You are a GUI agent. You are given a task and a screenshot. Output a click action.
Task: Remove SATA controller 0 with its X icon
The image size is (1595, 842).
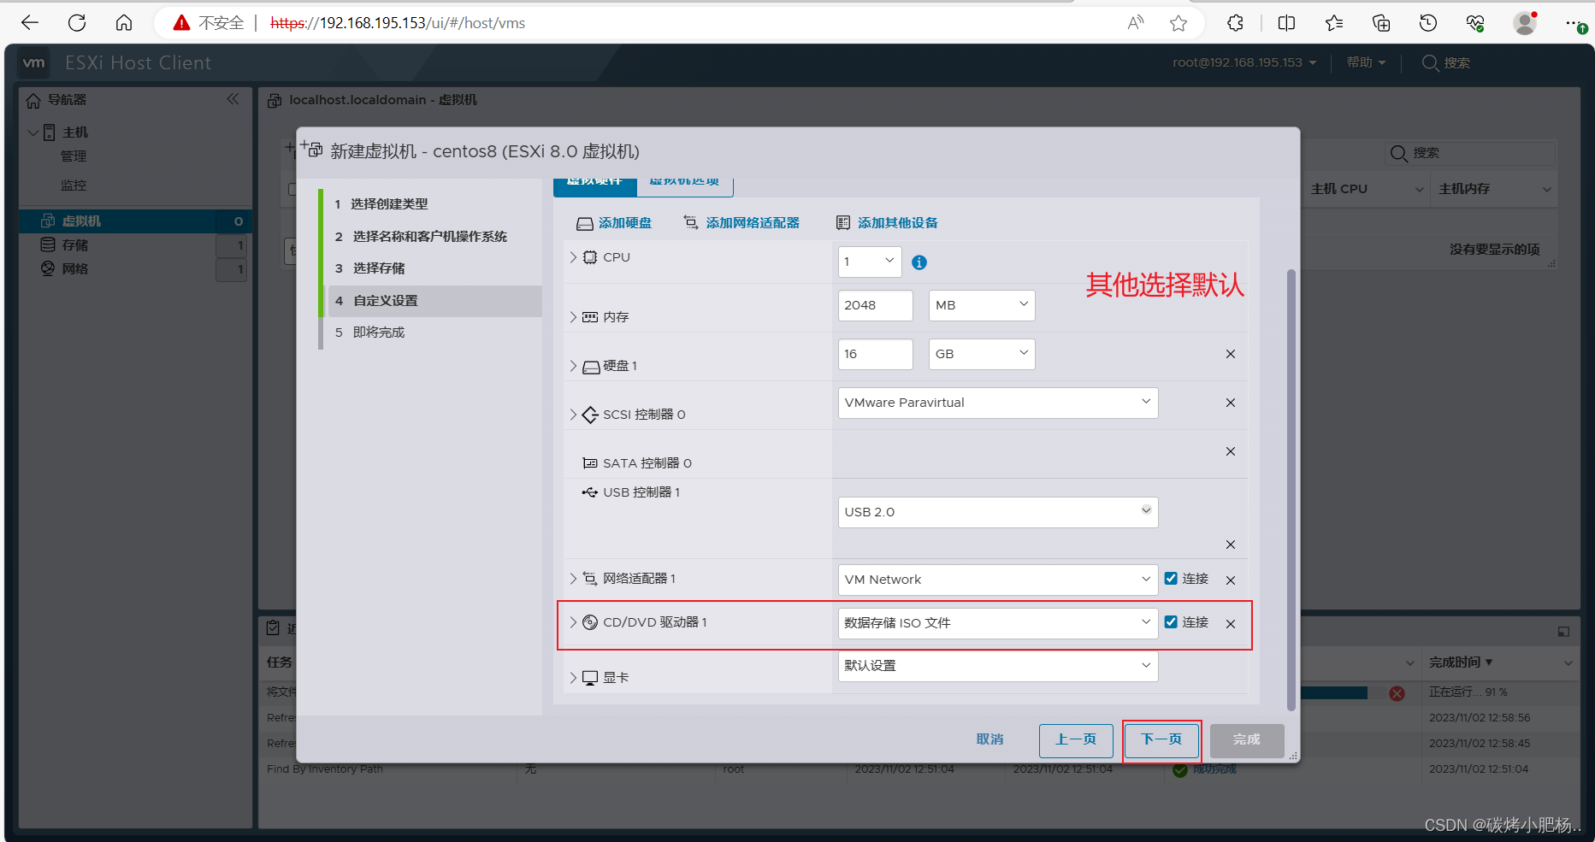1231,451
